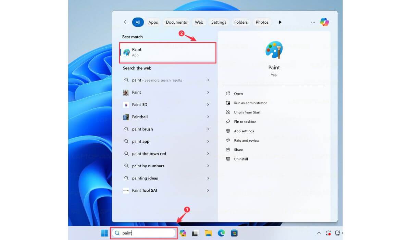The height and width of the screenshot is (240, 411).
Task: Expand the 'painting ideas' chevron
Action: [x=208, y=178]
